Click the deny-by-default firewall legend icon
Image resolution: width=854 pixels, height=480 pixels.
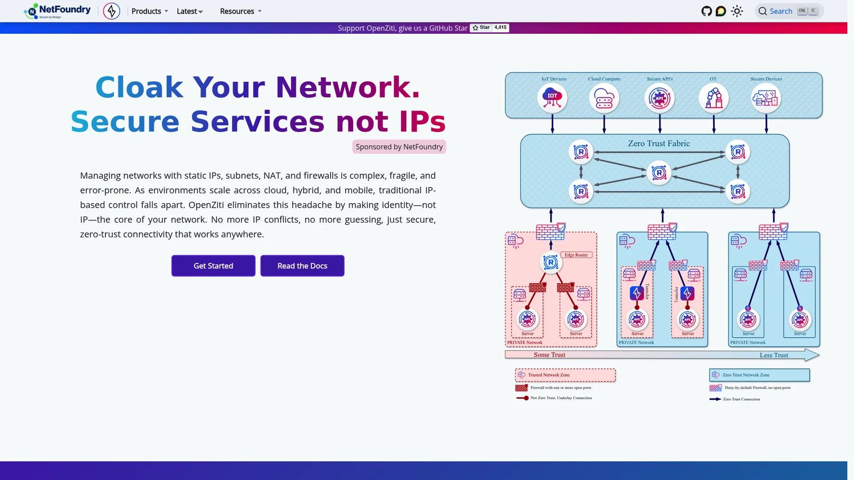coord(716,388)
